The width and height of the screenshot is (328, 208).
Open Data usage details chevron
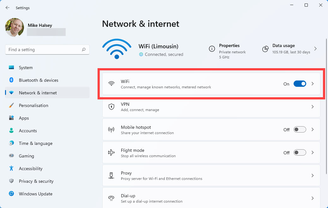point(315,49)
